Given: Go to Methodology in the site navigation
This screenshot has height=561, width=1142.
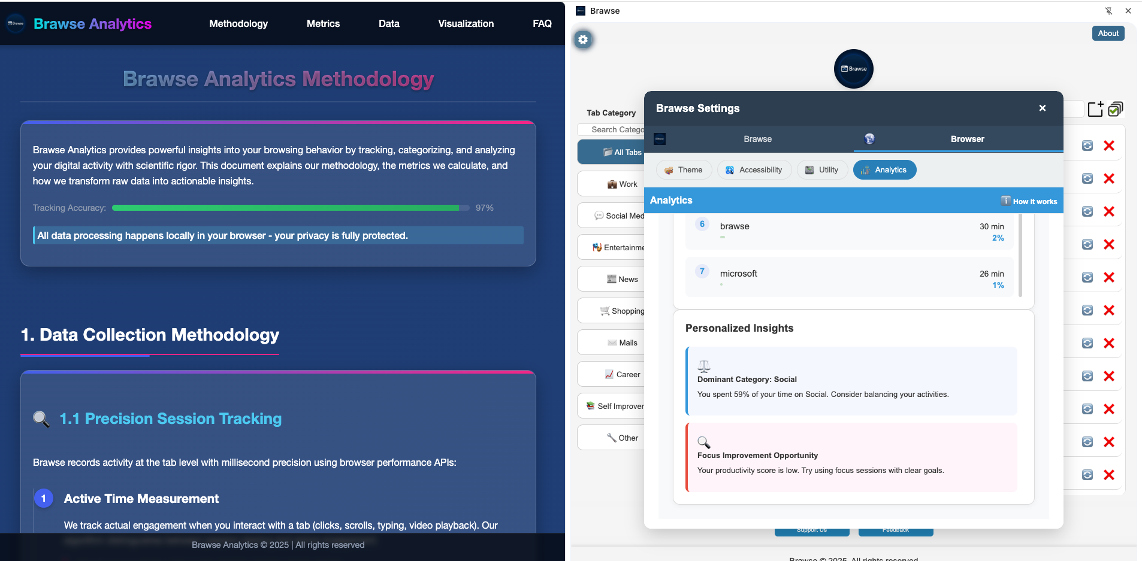Looking at the screenshot, I should [238, 23].
